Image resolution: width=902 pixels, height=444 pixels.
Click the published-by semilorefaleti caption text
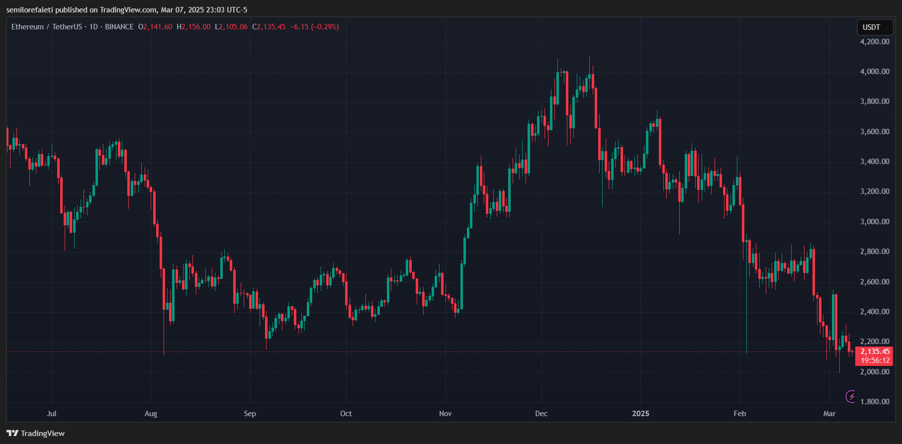[127, 10]
